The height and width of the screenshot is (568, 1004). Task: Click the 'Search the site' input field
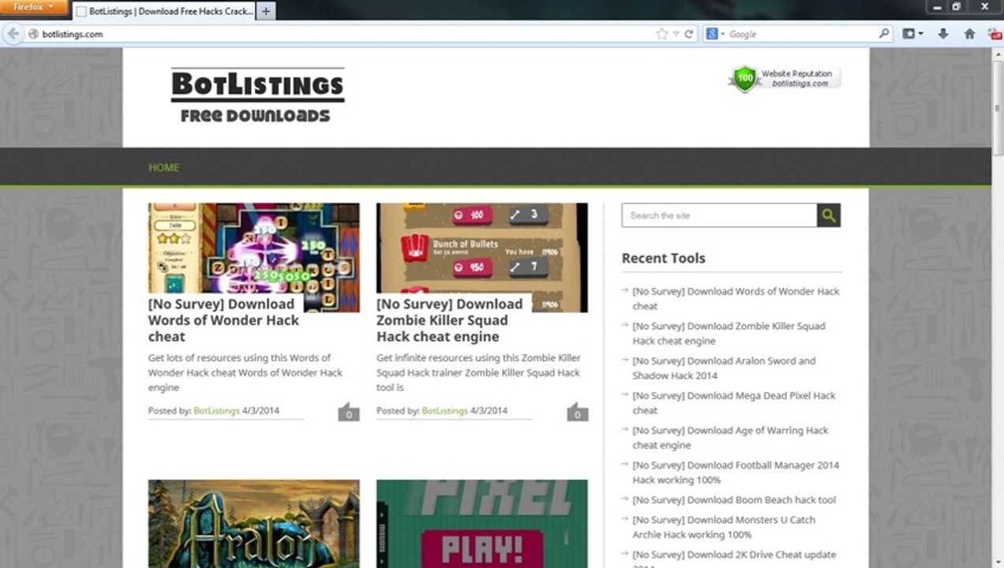click(719, 215)
